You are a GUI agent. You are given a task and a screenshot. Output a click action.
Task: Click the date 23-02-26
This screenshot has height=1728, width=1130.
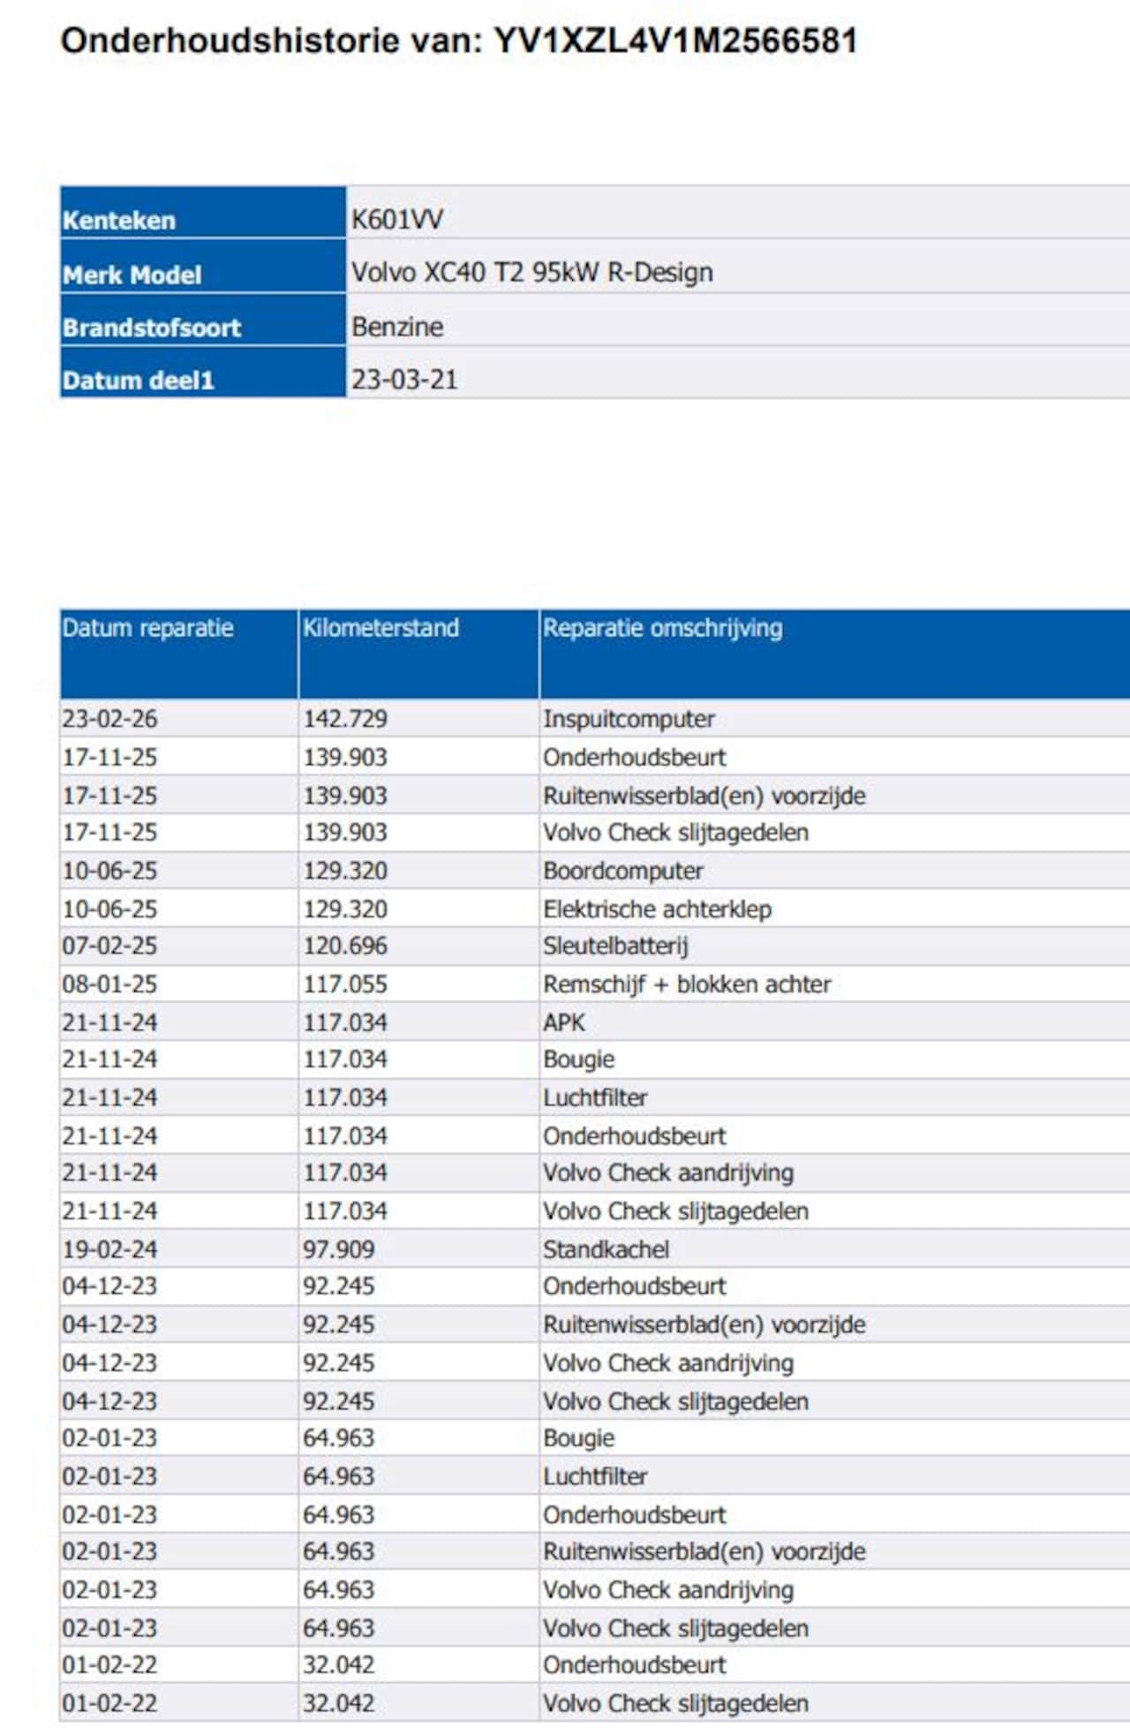click(x=109, y=719)
